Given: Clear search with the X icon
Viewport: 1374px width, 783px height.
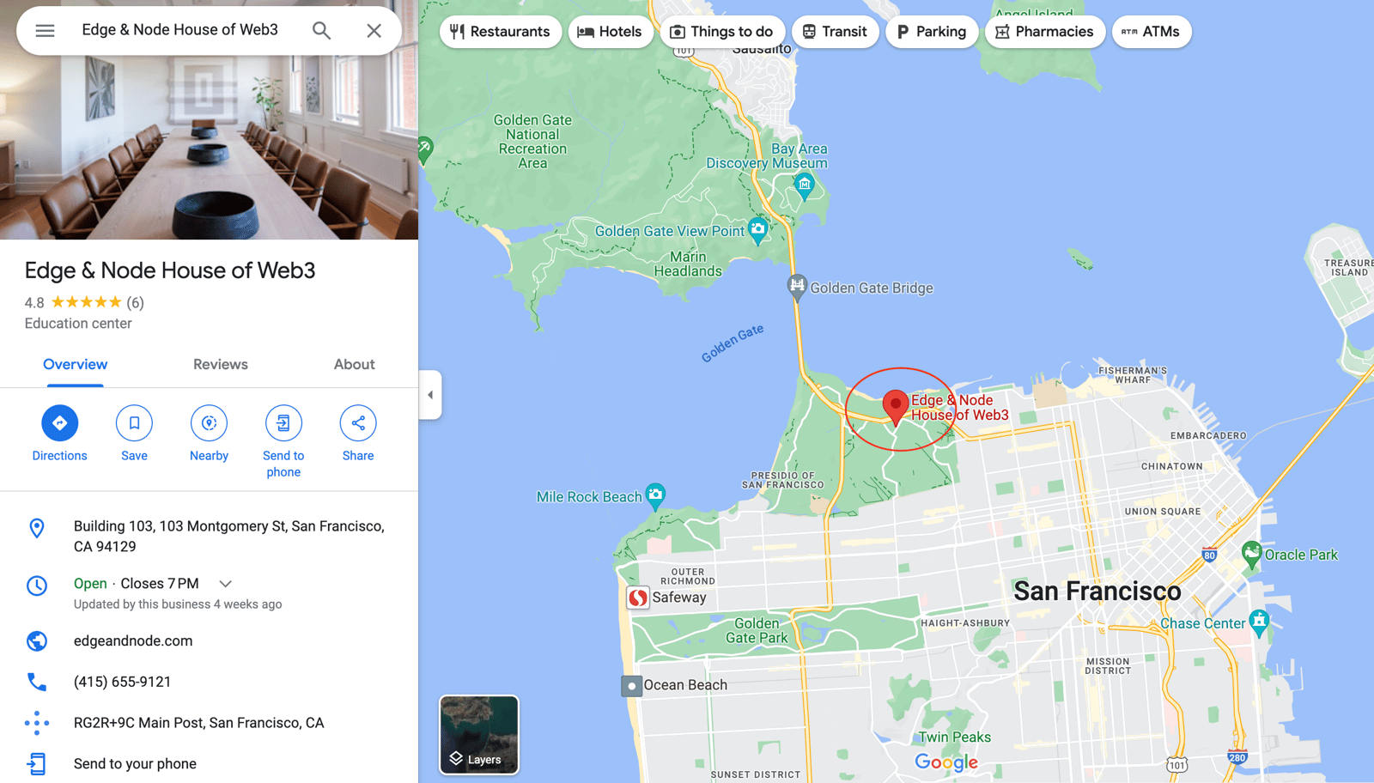Looking at the screenshot, I should [x=374, y=31].
